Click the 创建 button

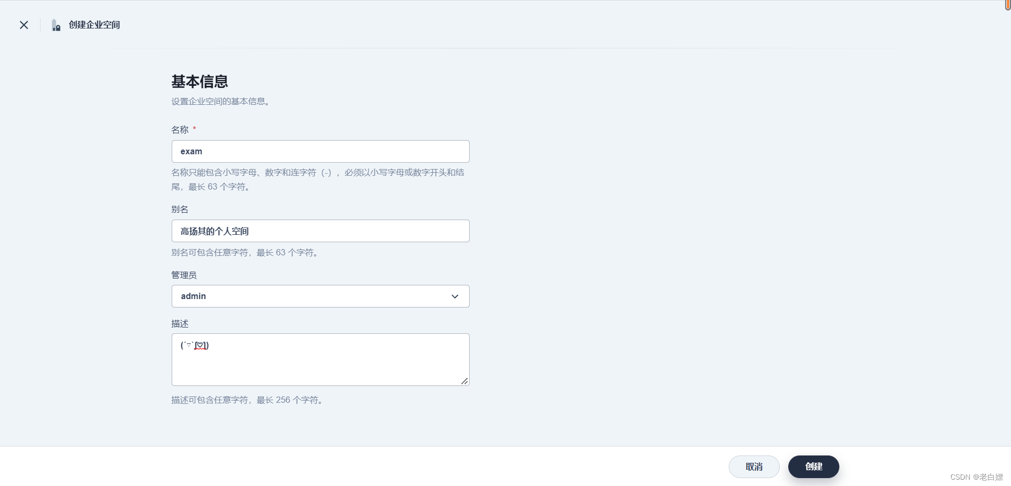[814, 467]
